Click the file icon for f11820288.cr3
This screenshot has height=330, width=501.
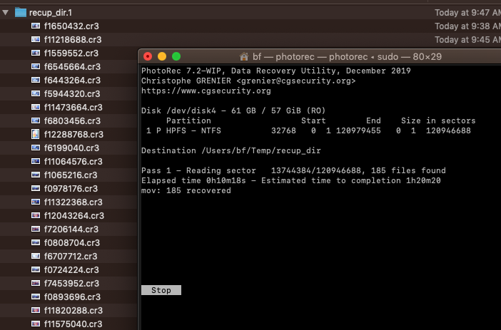point(36,311)
